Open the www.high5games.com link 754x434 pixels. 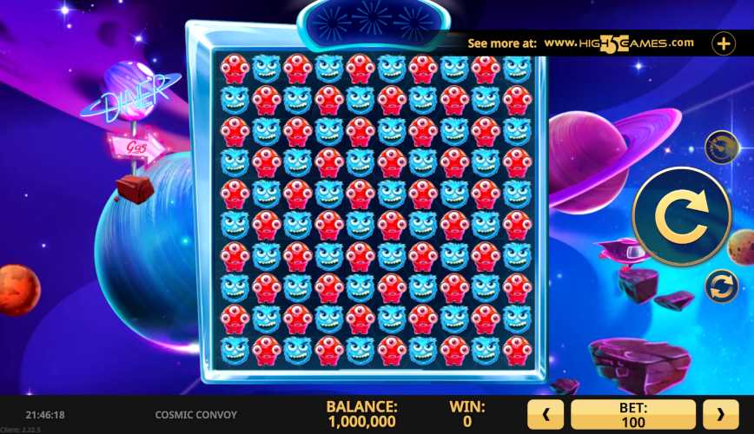[618, 43]
